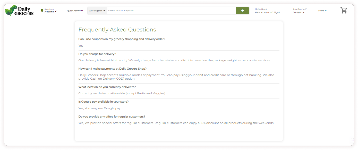Open the shopping cart
Viewport: 358px width, 150px height.
[x=344, y=11]
